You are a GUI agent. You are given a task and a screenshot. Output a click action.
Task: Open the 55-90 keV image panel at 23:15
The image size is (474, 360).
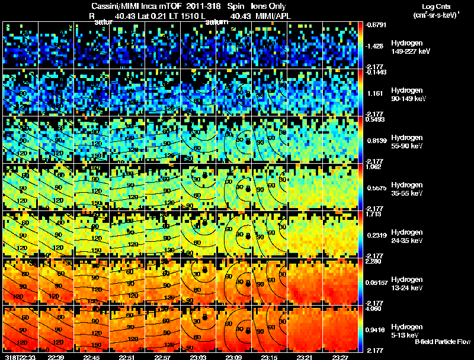[269, 140]
